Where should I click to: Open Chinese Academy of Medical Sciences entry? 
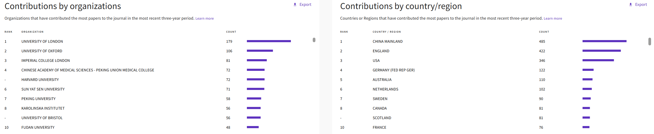pyautogui.click(x=88, y=70)
